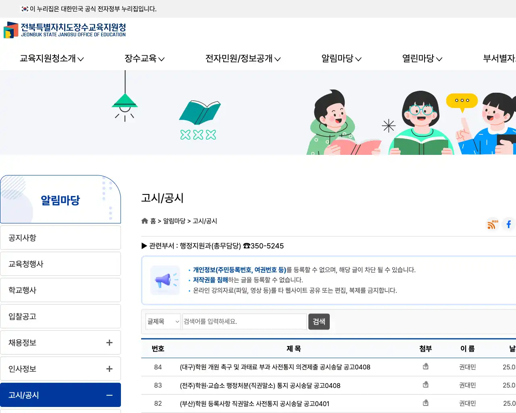Click row number 84
The height and width of the screenshot is (413, 516).
pyautogui.click(x=158, y=367)
